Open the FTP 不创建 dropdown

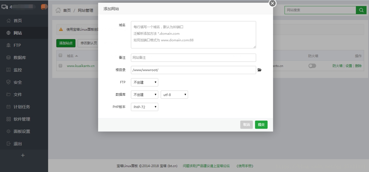pyautogui.click(x=144, y=82)
